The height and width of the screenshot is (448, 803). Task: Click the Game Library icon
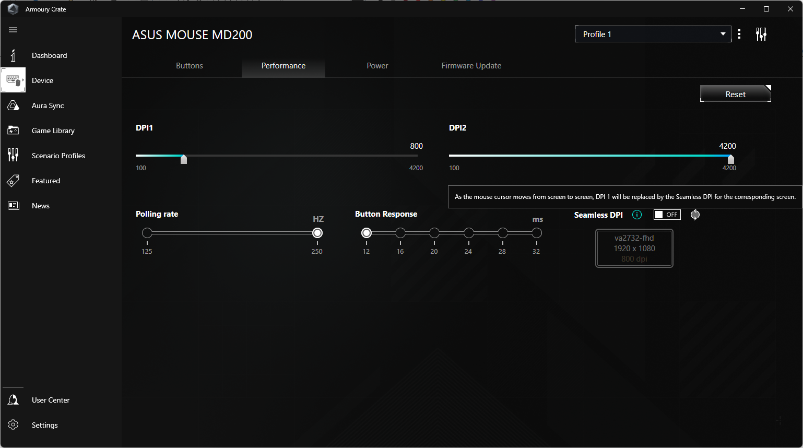13,131
